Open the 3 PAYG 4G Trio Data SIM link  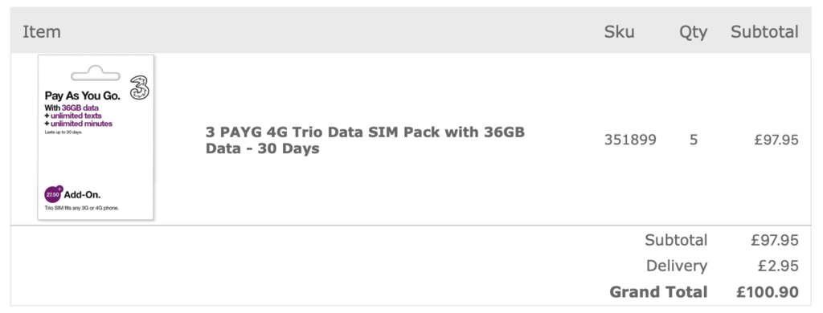(x=365, y=140)
